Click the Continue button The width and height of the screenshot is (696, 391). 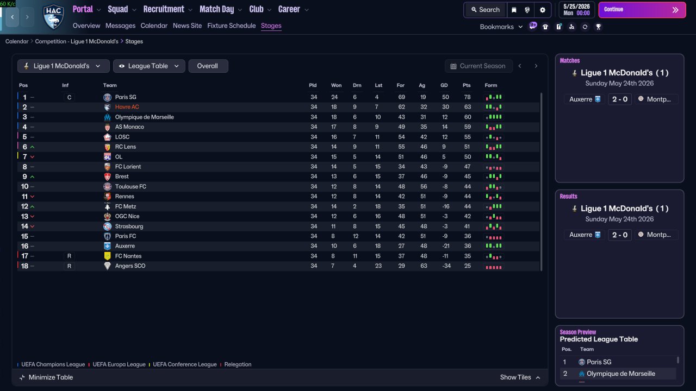pos(642,10)
